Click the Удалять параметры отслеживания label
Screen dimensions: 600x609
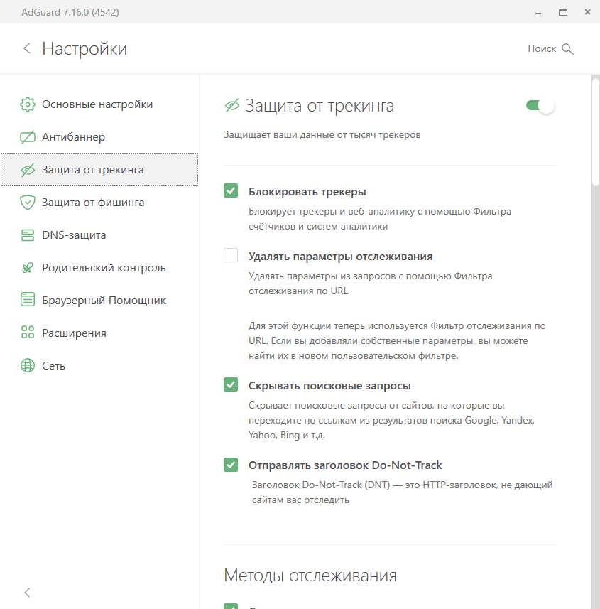tap(340, 257)
